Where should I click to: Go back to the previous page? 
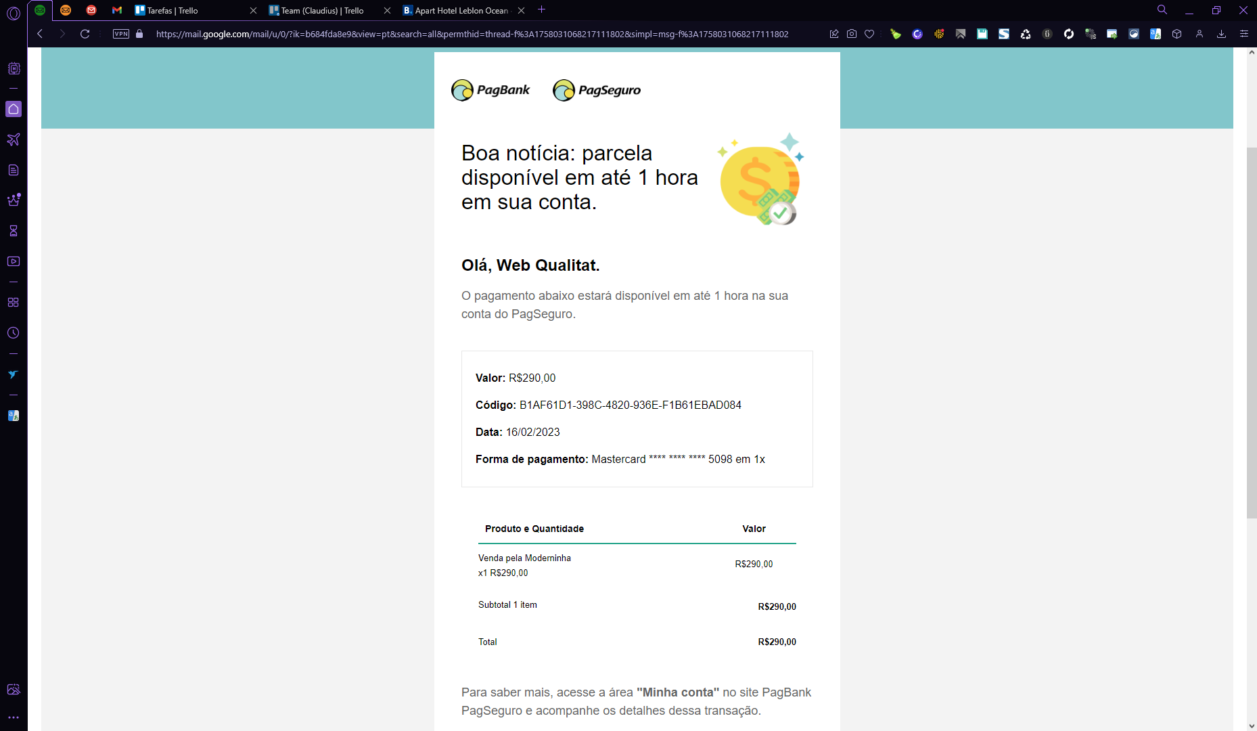tap(40, 34)
